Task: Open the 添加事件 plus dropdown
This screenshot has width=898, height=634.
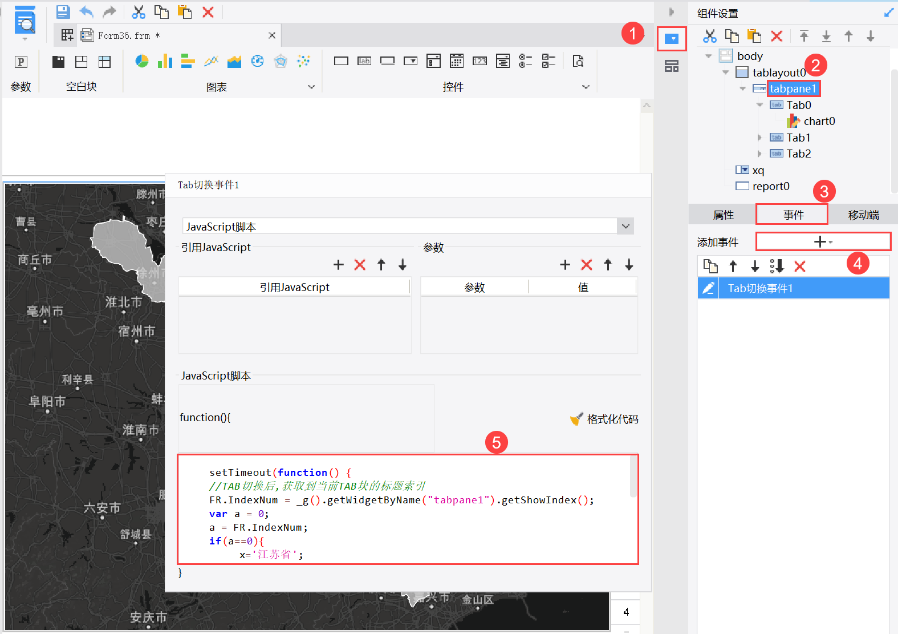Action: [x=823, y=241]
